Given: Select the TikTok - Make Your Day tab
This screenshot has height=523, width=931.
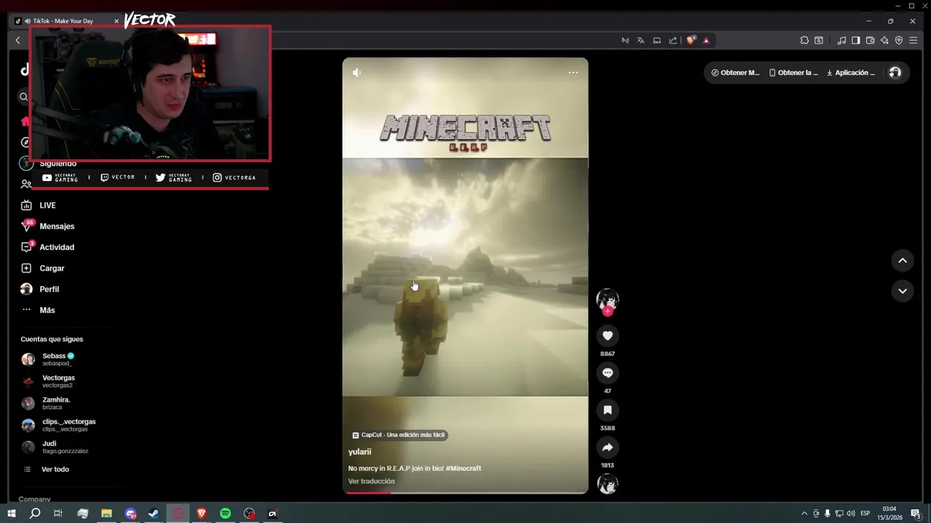Looking at the screenshot, I should (x=63, y=21).
